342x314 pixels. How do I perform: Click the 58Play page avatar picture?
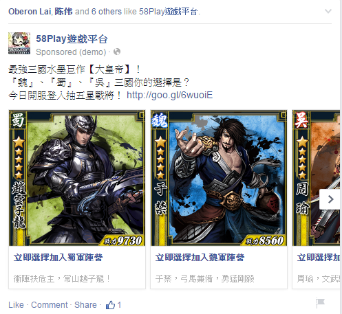[19, 43]
